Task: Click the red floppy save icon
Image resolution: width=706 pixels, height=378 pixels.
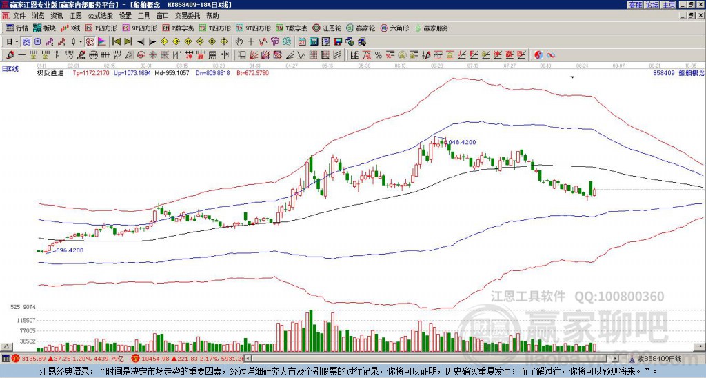Action: click(338, 42)
